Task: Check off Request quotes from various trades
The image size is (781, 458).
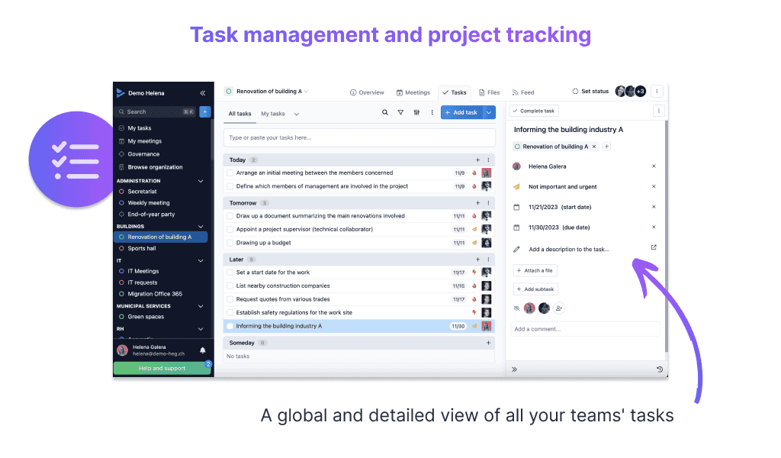Action: [230, 299]
